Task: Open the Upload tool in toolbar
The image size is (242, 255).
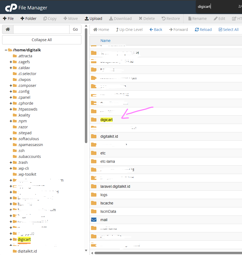Action: pos(93,19)
